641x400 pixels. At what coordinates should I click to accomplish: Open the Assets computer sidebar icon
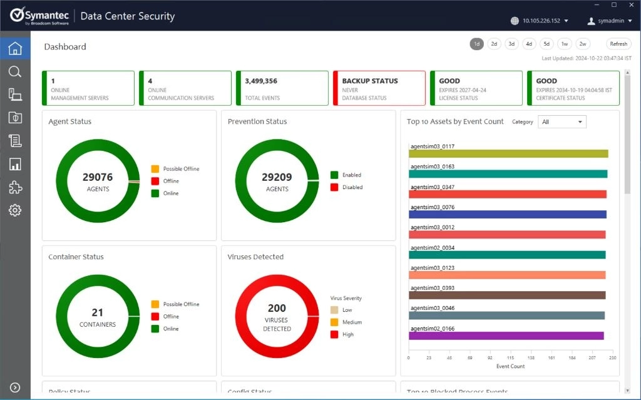15,95
